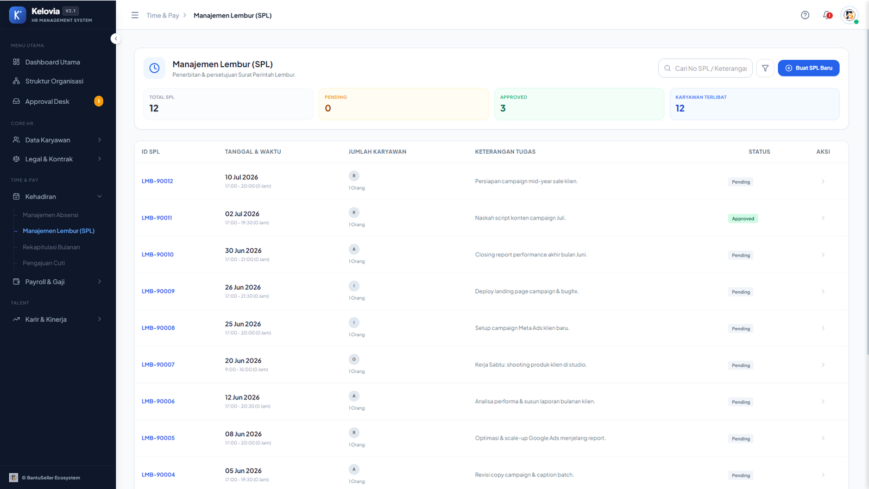Click the Total SPL summary card
The height and width of the screenshot is (489, 869).
tap(229, 104)
